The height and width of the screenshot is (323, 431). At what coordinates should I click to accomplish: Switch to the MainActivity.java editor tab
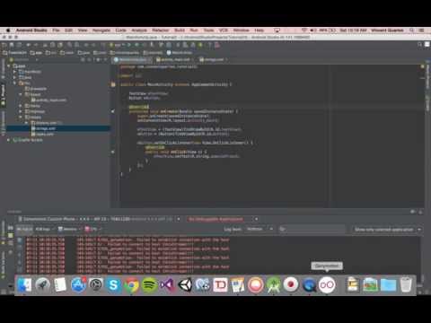(x=132, y=59)
